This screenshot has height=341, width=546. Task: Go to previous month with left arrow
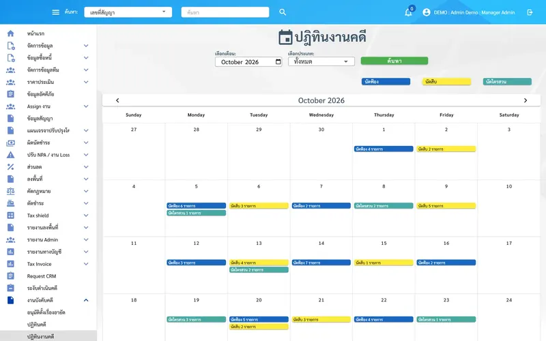pos(117,100)
